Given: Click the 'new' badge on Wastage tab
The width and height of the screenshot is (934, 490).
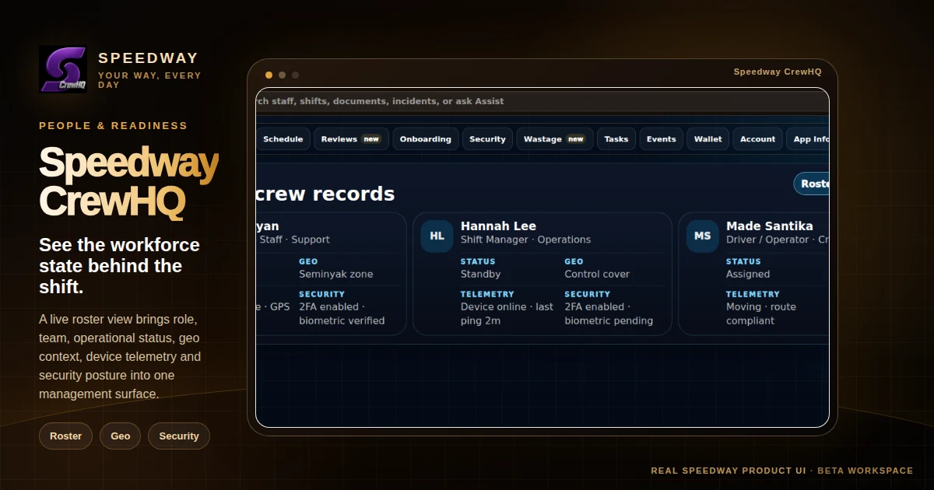Looking at the screenshot, I should click(576, 139).
